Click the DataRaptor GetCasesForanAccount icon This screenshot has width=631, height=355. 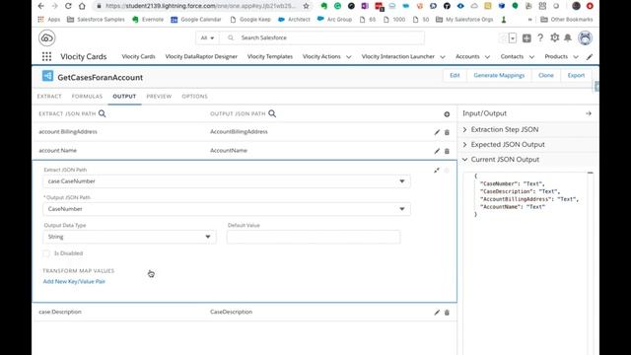click(47, 76)
